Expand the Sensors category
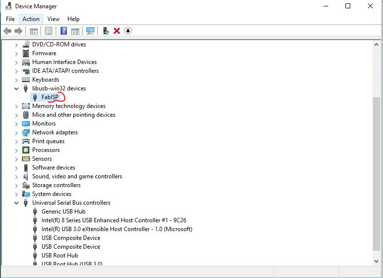This screenshot has height=278, width=383. point(17,159)
